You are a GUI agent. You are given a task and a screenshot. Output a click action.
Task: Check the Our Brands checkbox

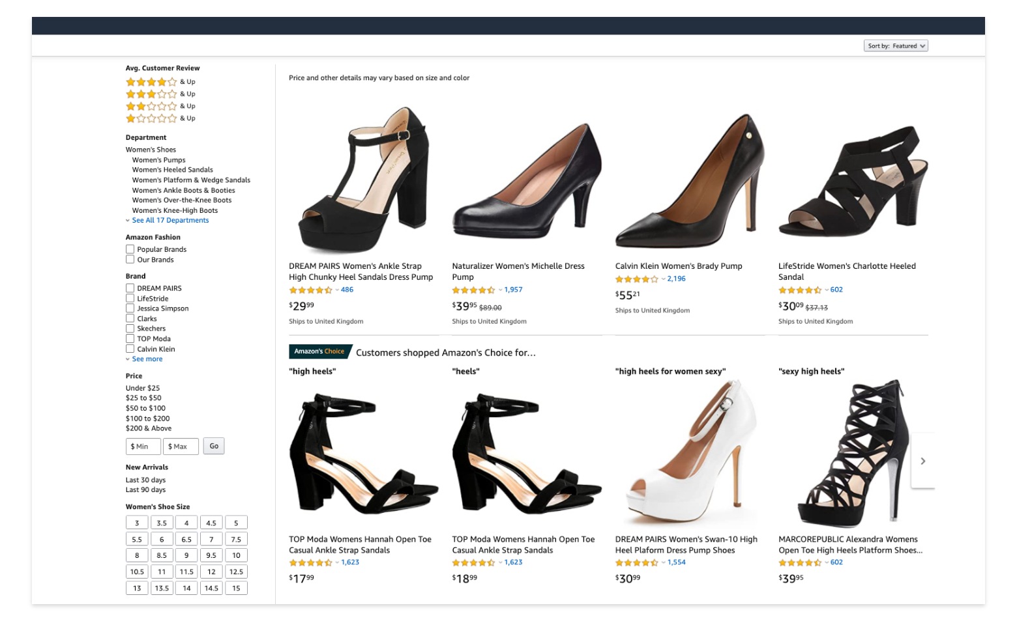coord(130,260)
